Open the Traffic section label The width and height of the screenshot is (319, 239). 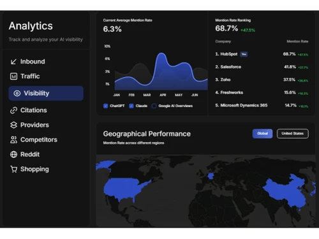30,76
